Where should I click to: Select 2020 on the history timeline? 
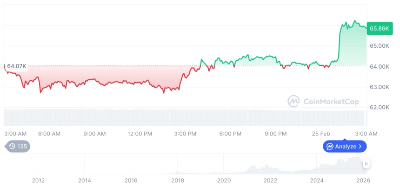pyautogui.click(x=224, y=180)
